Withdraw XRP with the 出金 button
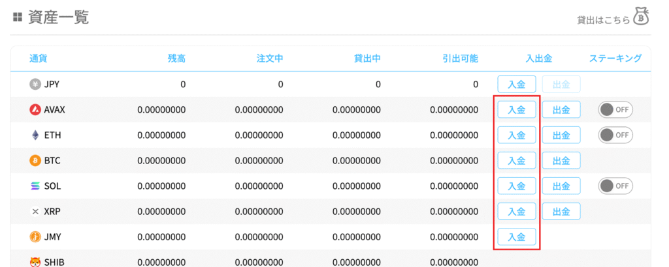The image size is (669, 267). coord(561,211)
